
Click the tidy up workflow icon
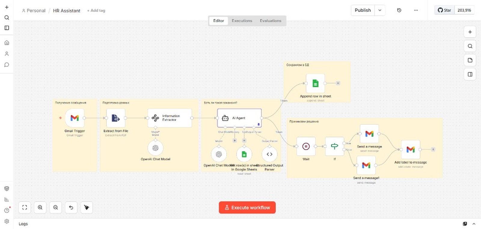coord(87,207)
